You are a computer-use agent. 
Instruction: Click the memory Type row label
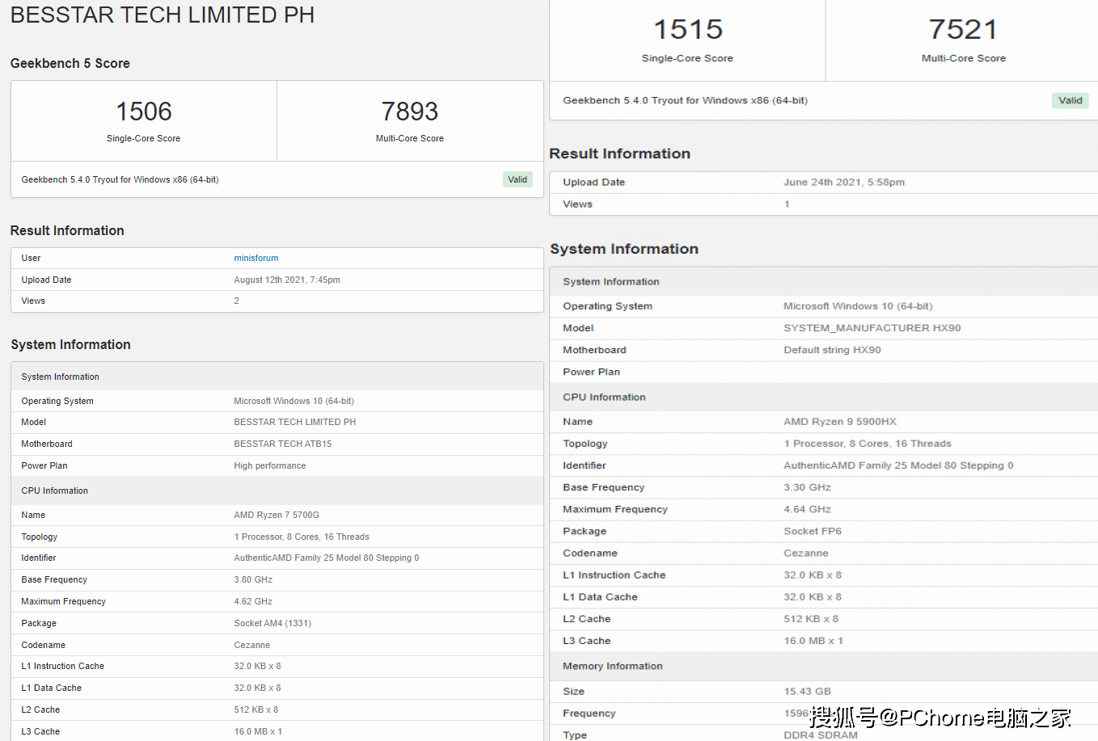click(575, 735)
